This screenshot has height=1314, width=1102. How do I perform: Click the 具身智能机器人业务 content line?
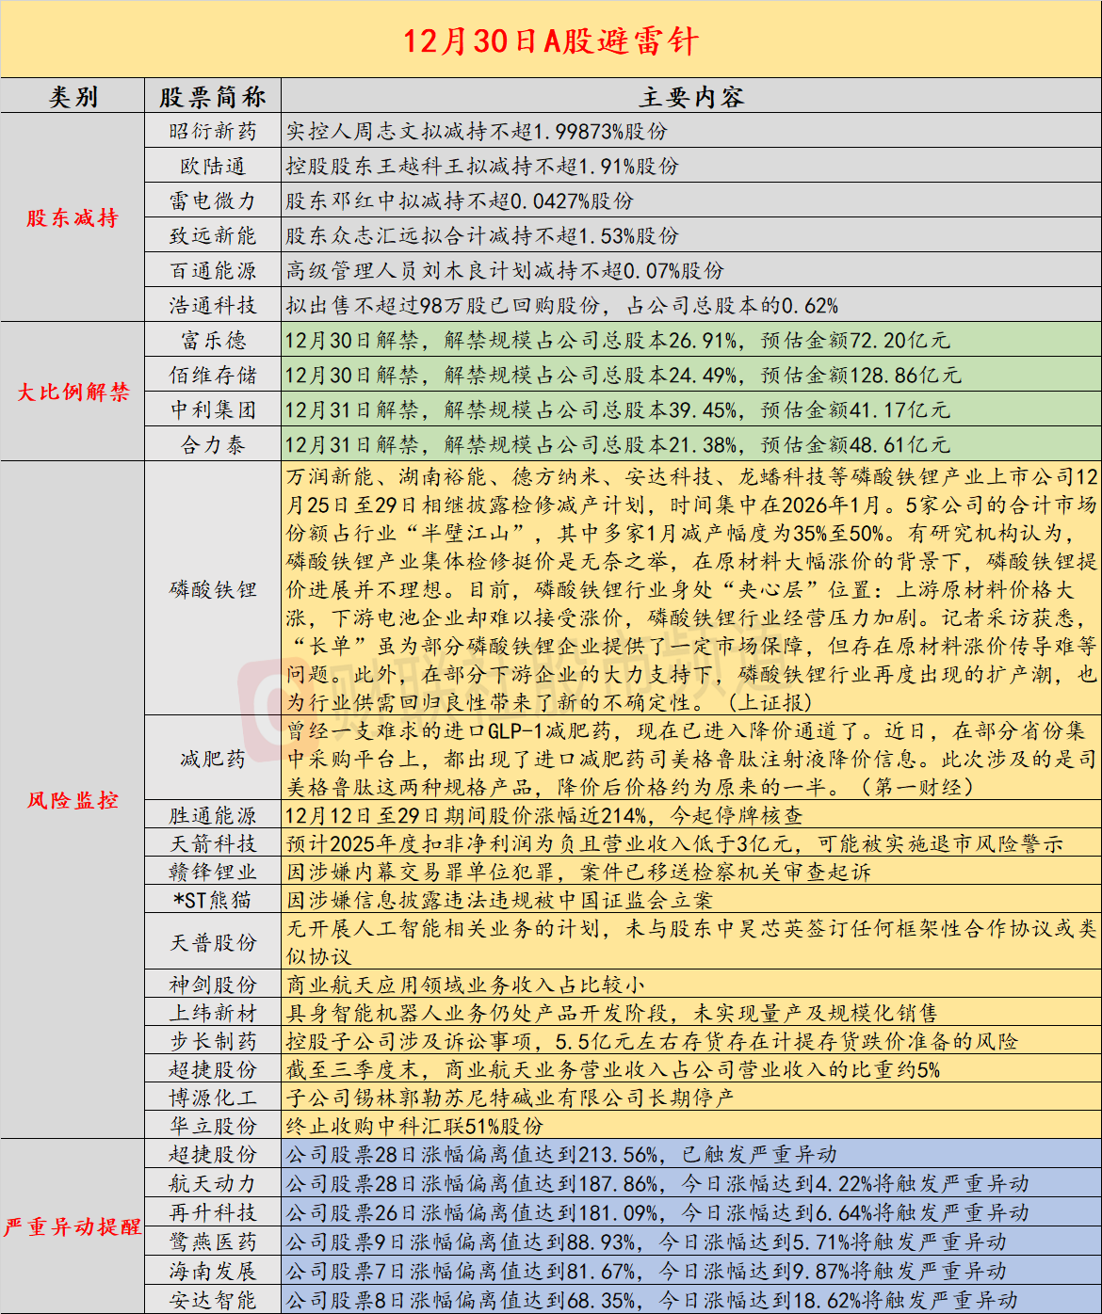pos(612,1013)
